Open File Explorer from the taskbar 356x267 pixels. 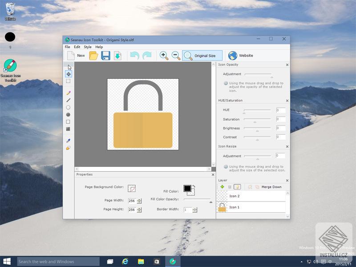(x=141, y=262)
